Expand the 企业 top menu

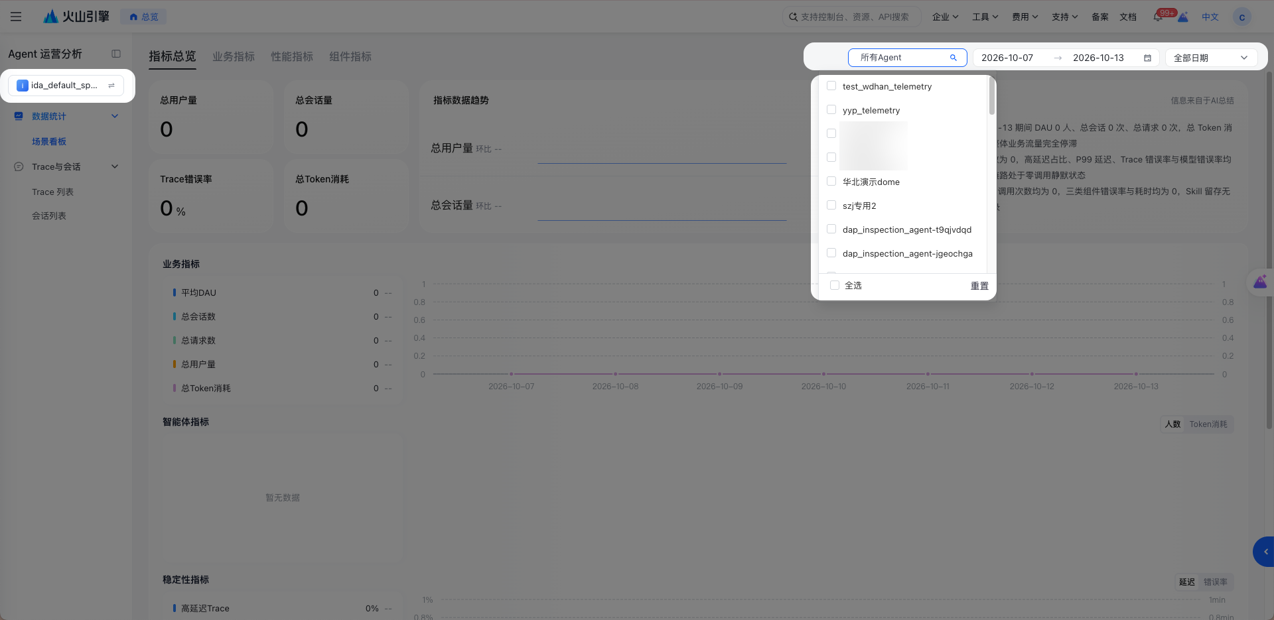click(x=945, y=17)
